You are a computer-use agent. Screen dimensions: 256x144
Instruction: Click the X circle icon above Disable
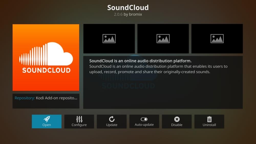tap(177, 119)
